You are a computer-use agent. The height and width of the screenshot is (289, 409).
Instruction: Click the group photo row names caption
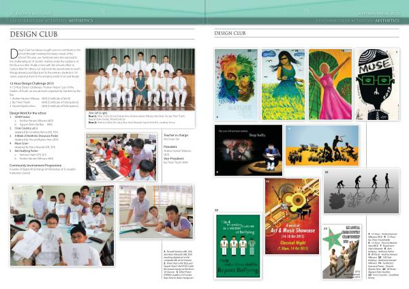[x=137, y=118]
